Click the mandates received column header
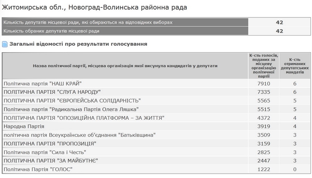Viewport: 312px width, 178px height. coord(295,66)
